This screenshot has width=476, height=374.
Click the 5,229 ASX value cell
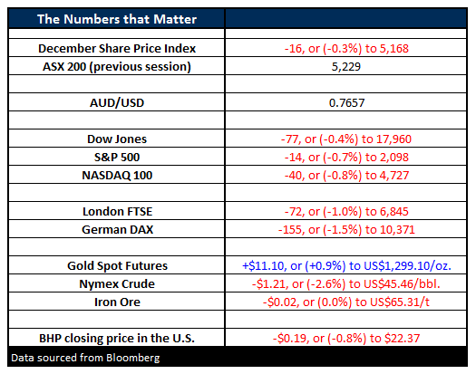tap(345, 66)
